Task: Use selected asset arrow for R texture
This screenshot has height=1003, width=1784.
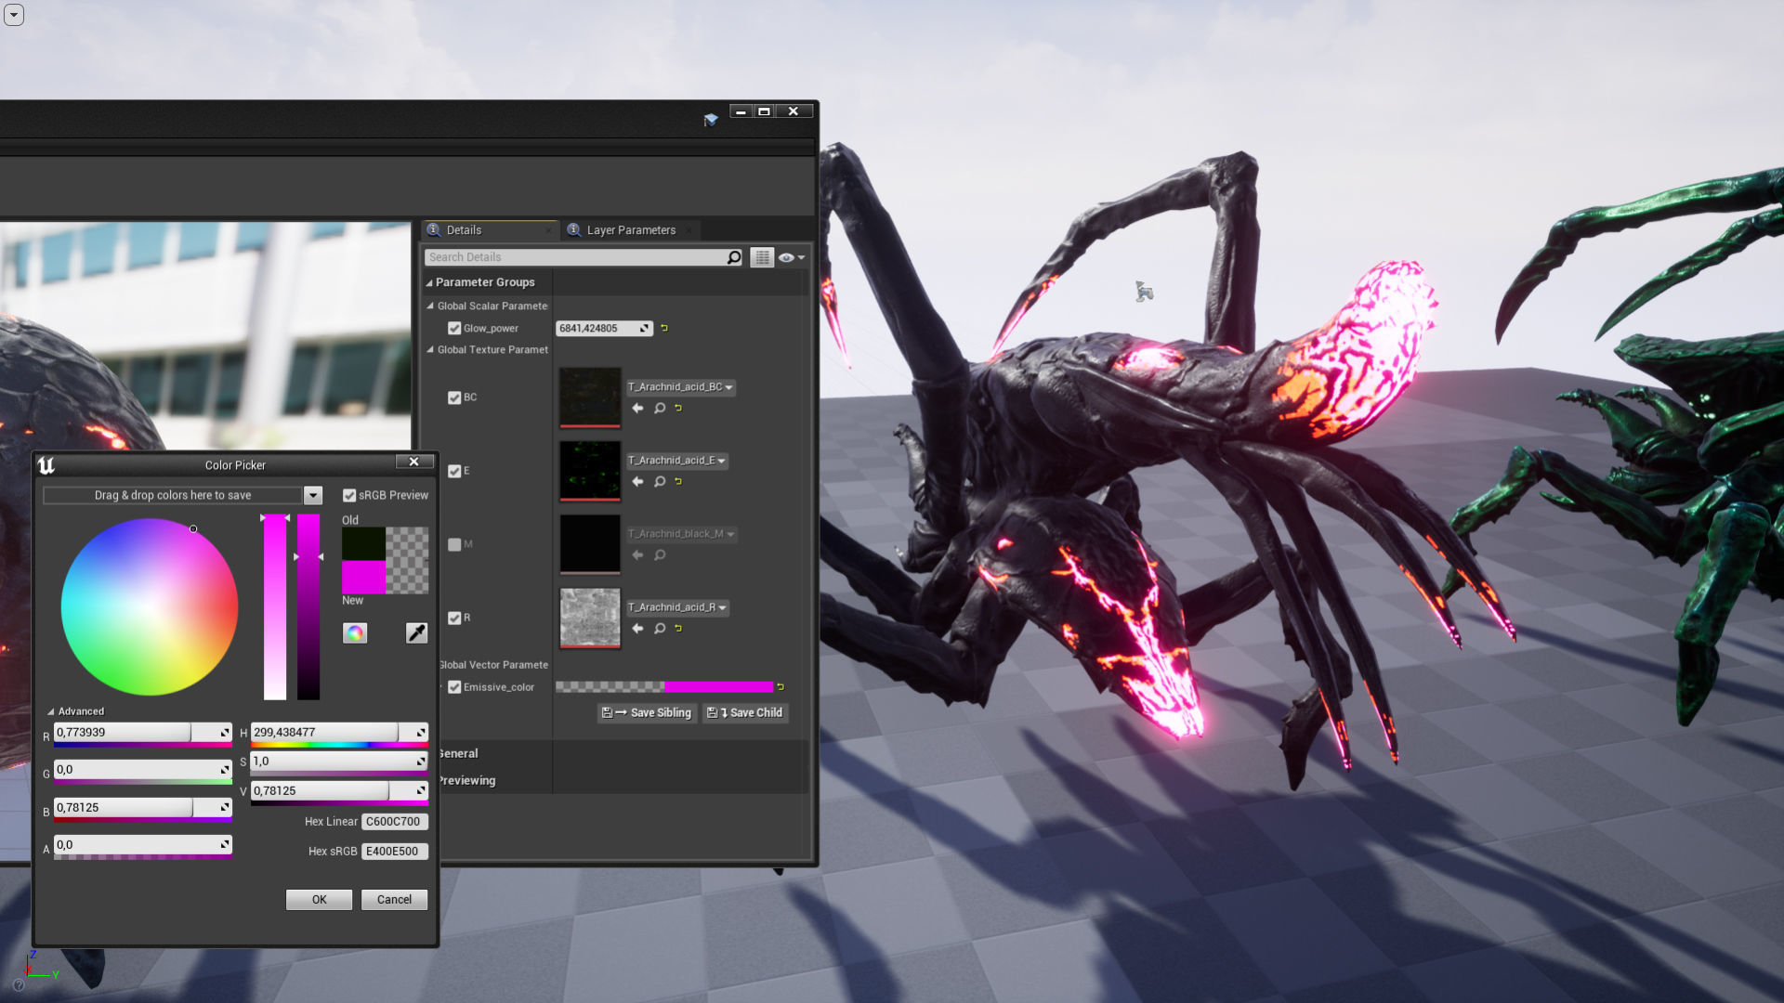Action: coord(637,629)
